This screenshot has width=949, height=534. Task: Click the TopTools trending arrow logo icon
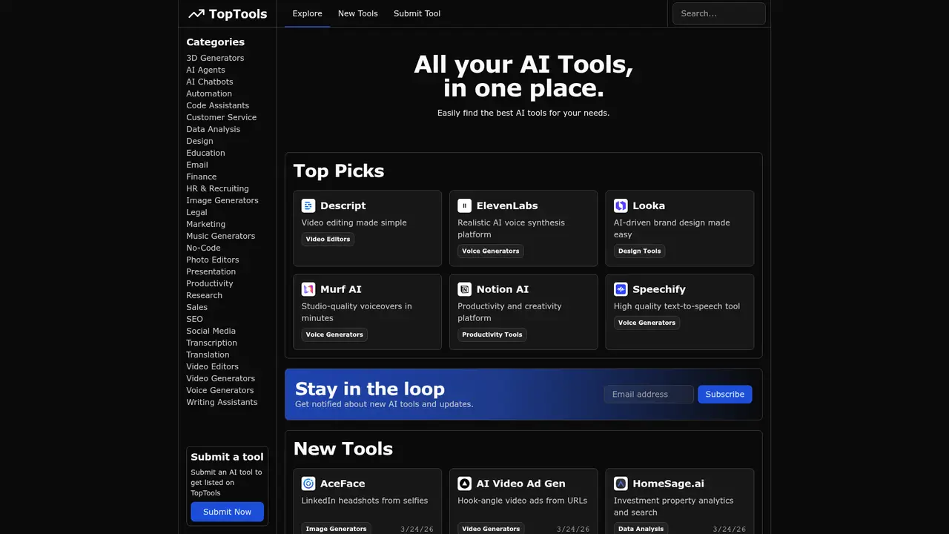[196, 13]
